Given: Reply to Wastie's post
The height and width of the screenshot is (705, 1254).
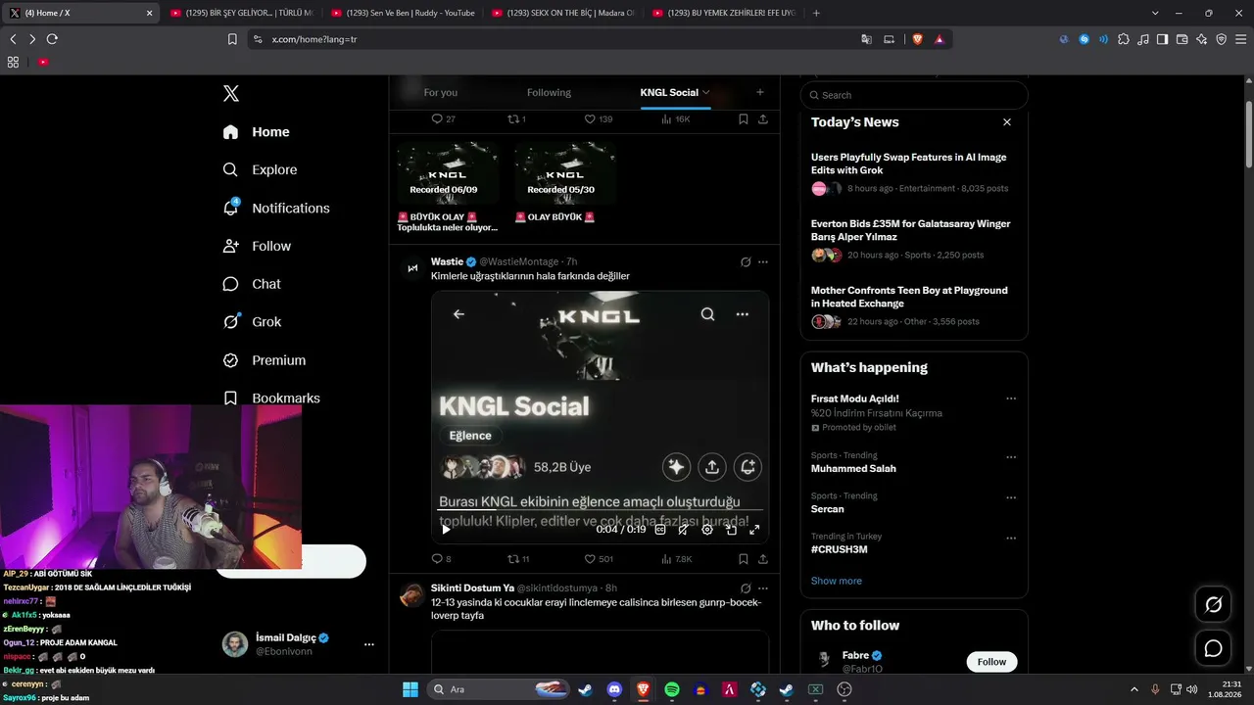Looking at the screenshot, I should [442, 559].
